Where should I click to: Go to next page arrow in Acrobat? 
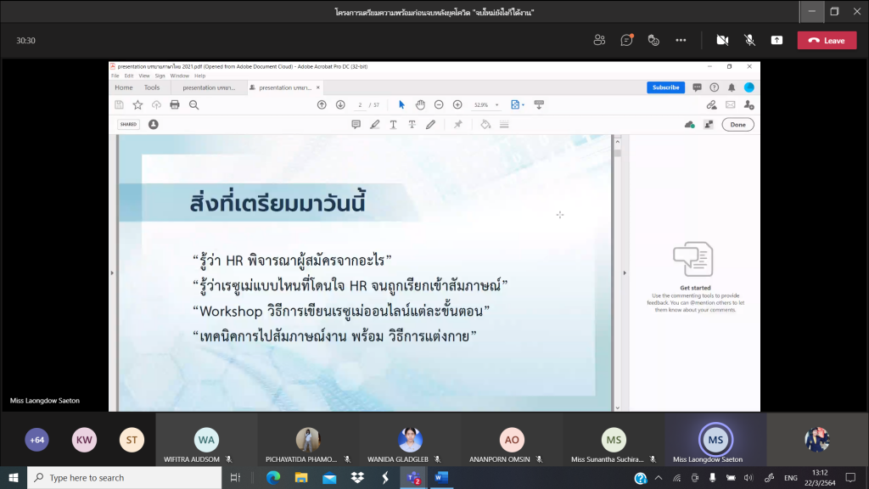(x=340, y=104)
